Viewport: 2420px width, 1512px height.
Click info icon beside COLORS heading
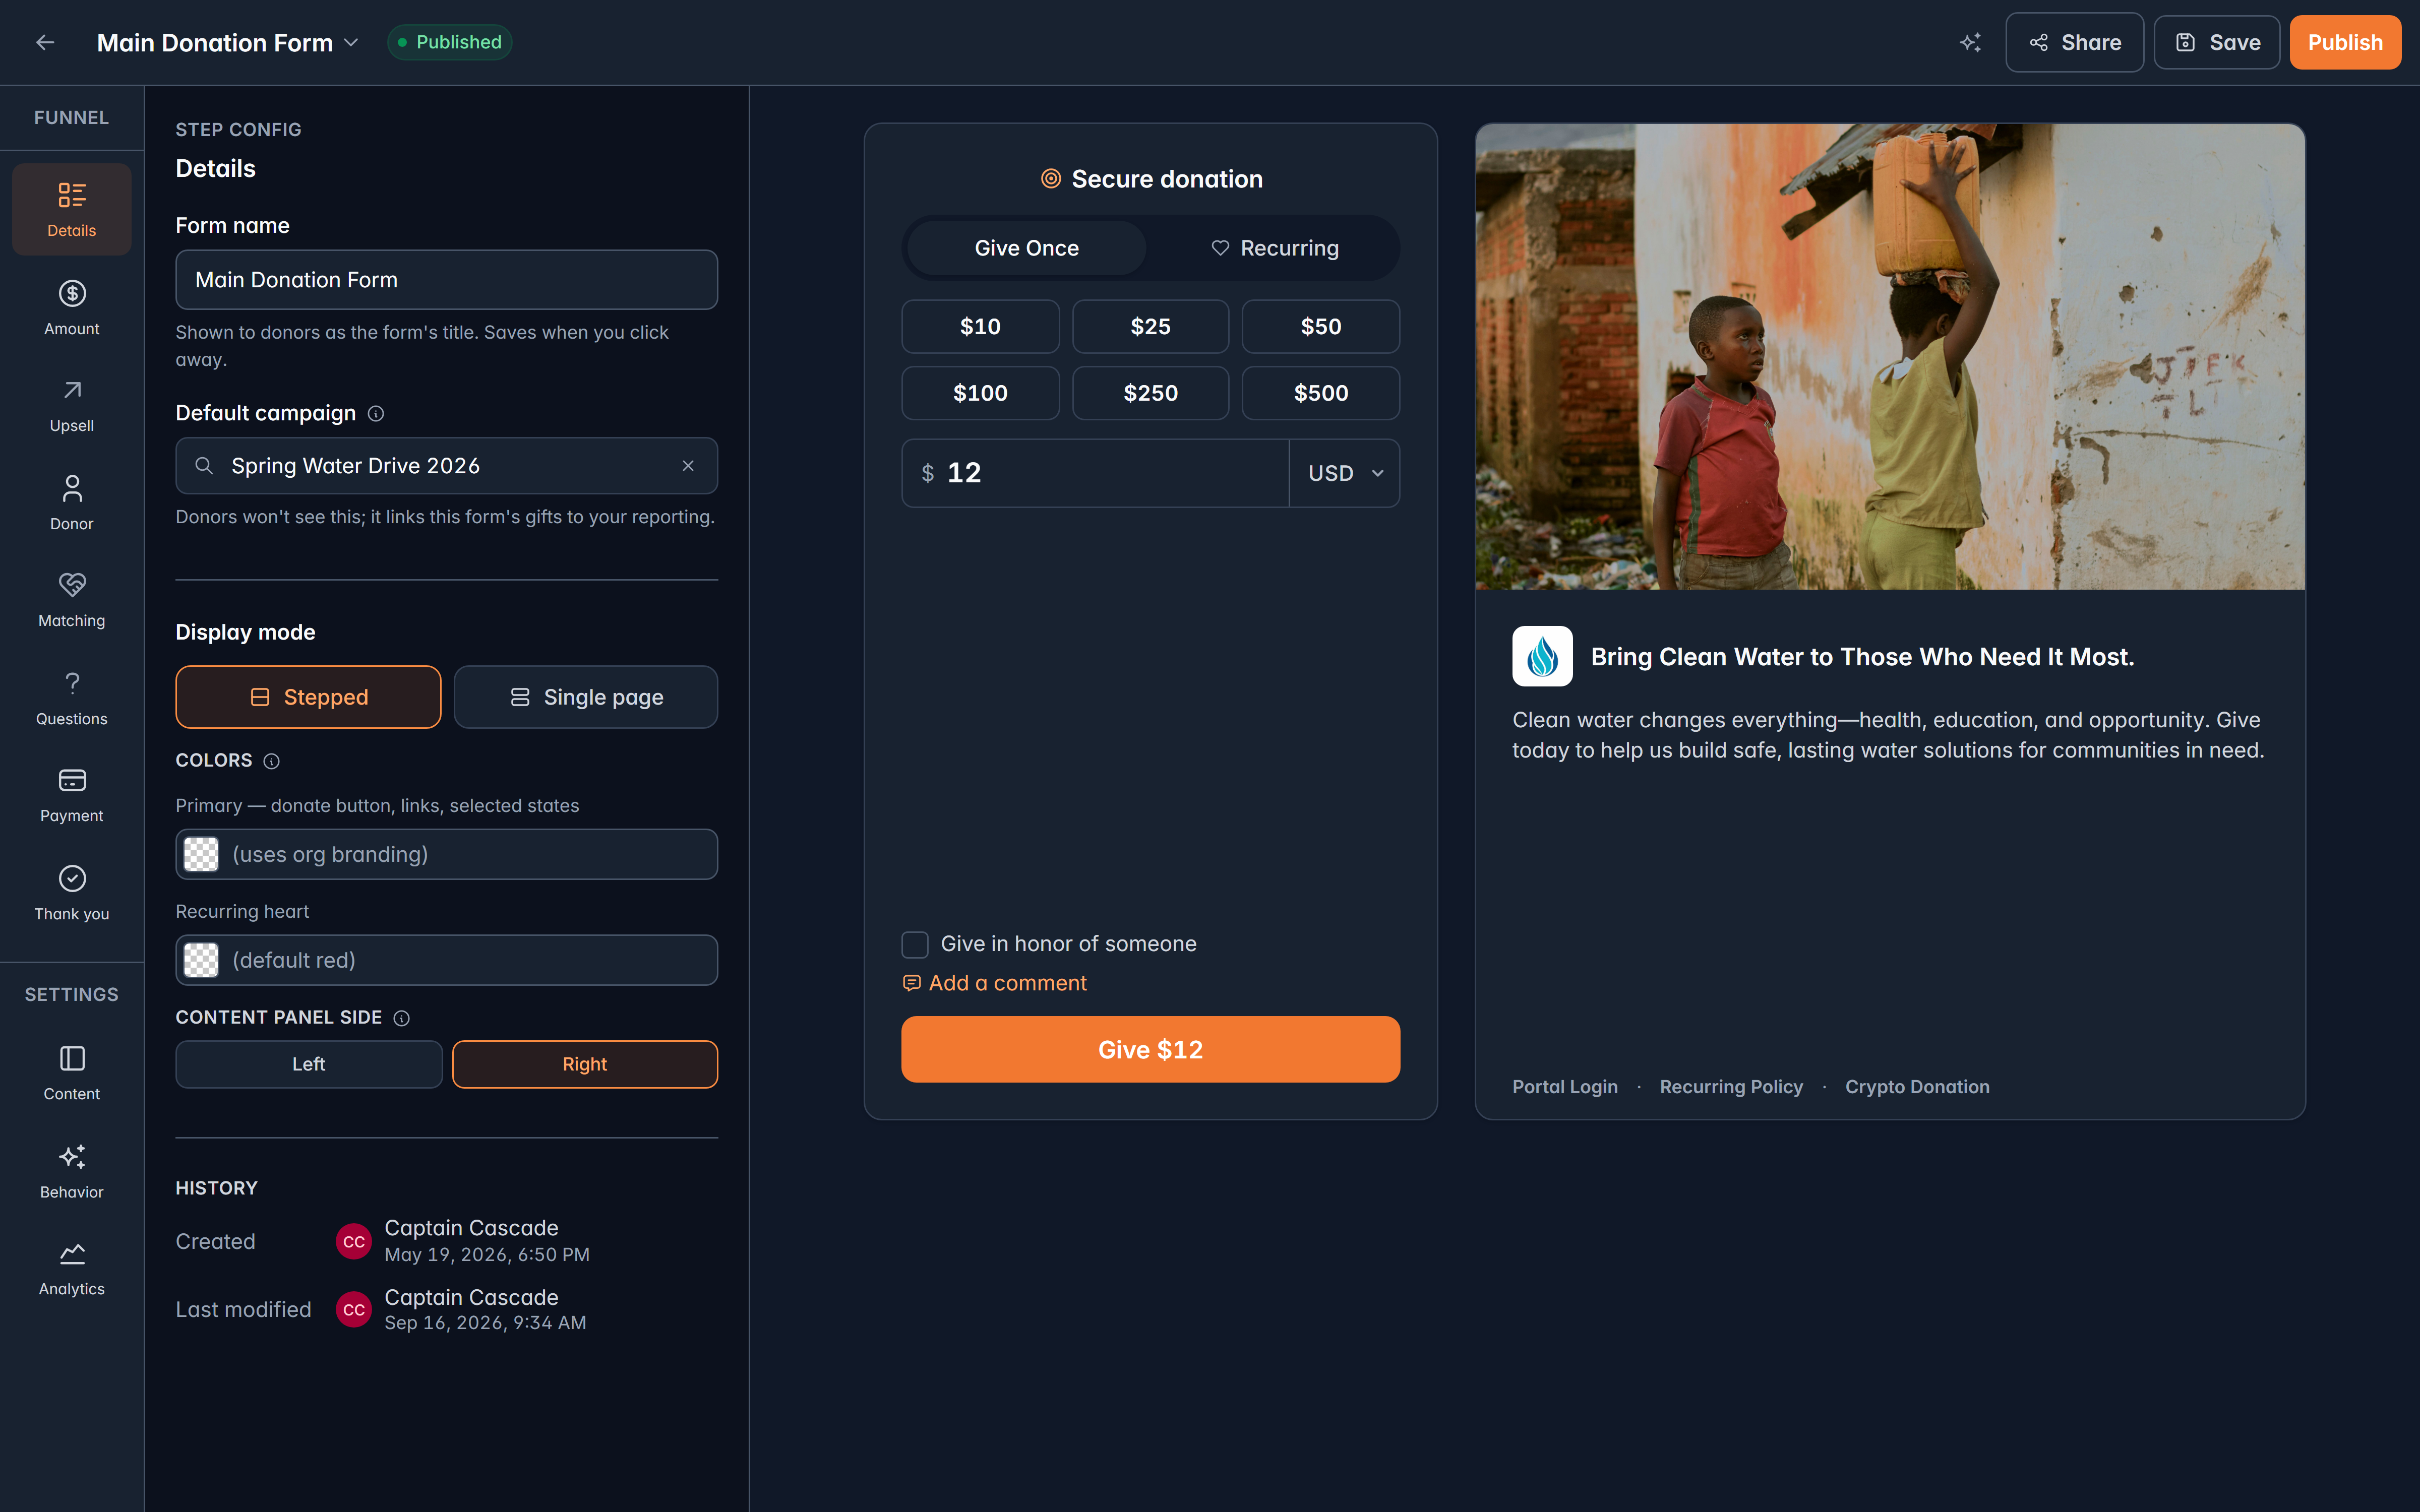271,761
